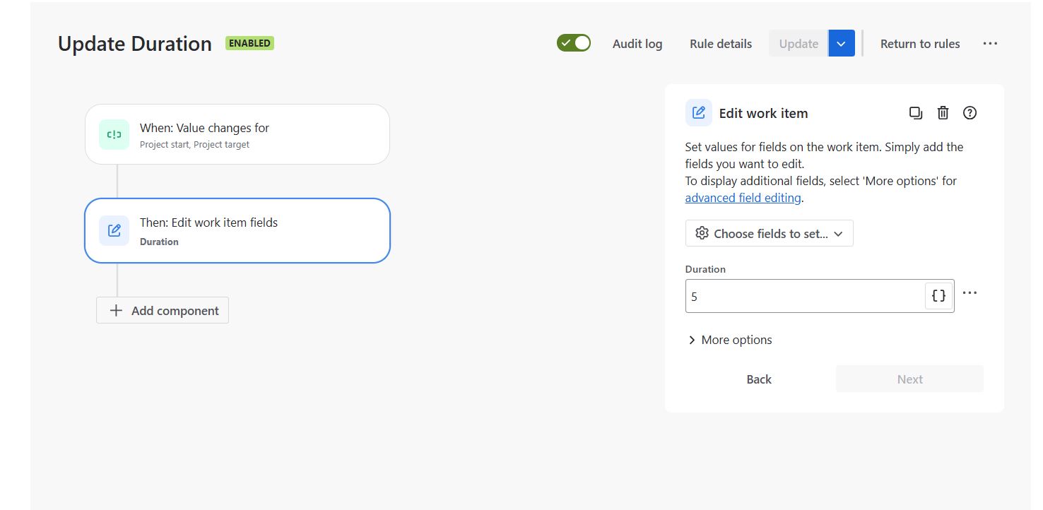Click the pencil icon in the Edit work item header

tap(698, 113)
